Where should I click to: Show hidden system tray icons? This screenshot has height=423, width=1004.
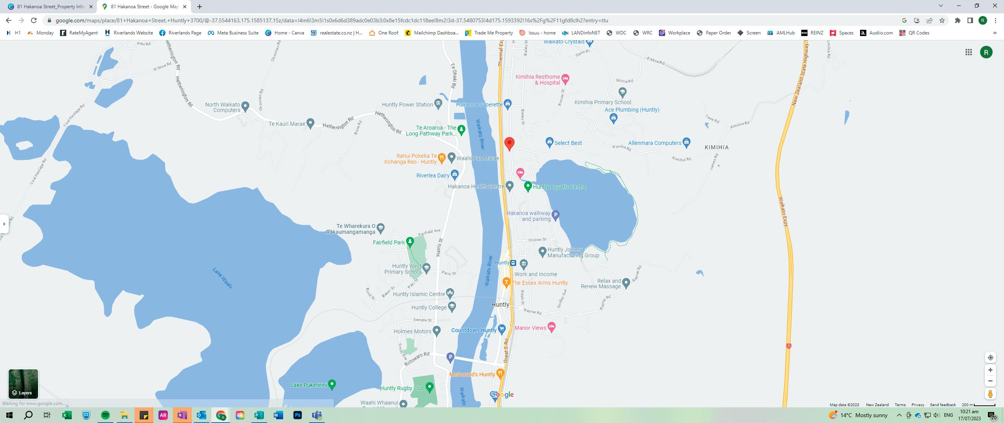tap(899, 415)
